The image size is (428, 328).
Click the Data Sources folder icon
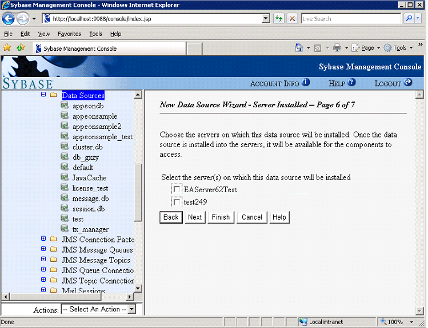[x=54, y=95]
